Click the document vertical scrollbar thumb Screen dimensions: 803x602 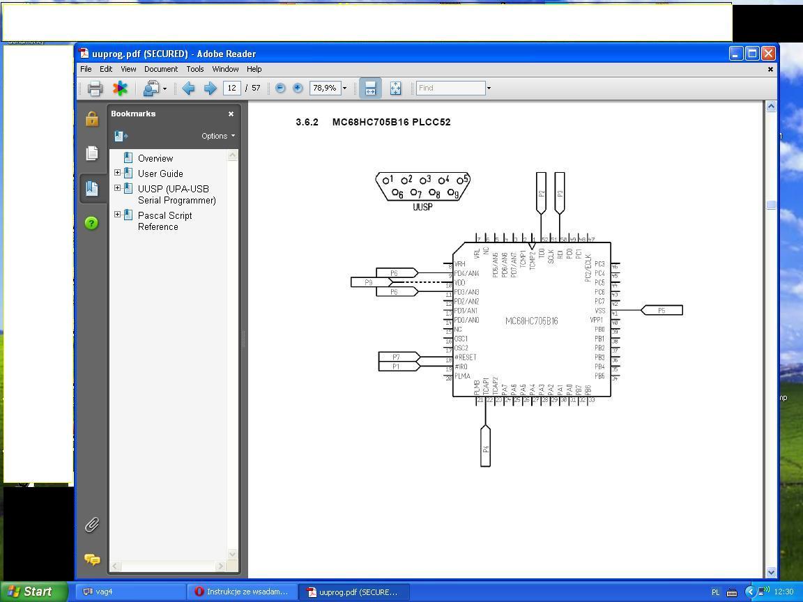pos(771,205)
